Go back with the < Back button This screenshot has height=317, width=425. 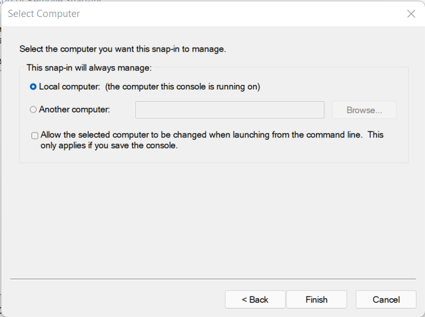click(x=255, y=299)
